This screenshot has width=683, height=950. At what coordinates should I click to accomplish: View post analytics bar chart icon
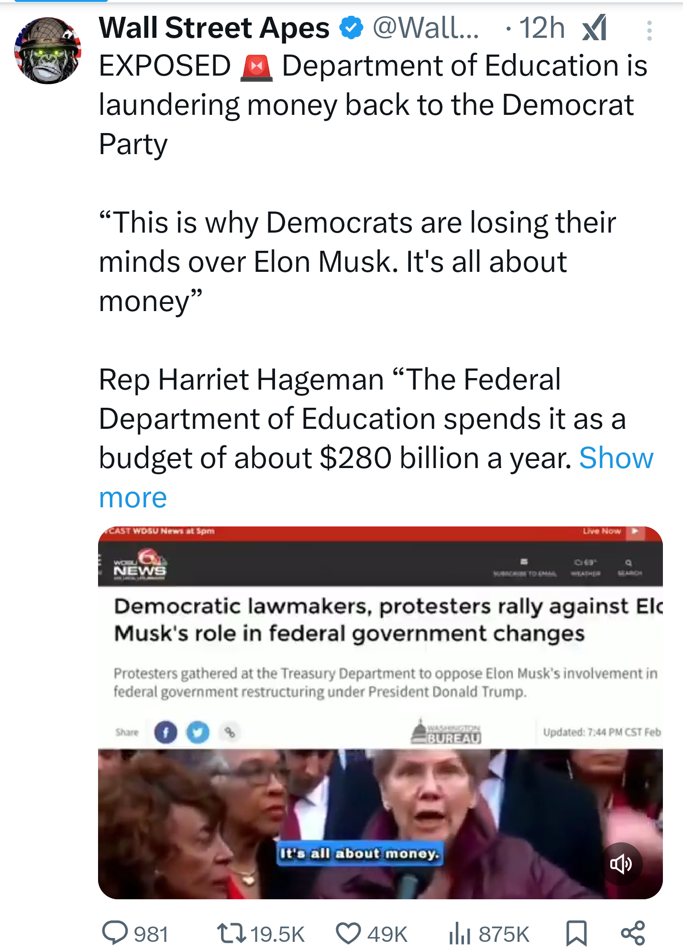pyautogui.click(x=460, y=934)
